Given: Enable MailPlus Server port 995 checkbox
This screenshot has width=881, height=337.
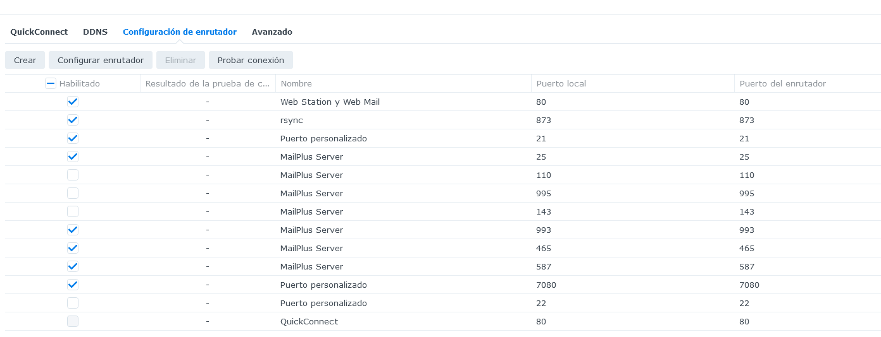Looking at the screenshot, I should coord(73,193).
